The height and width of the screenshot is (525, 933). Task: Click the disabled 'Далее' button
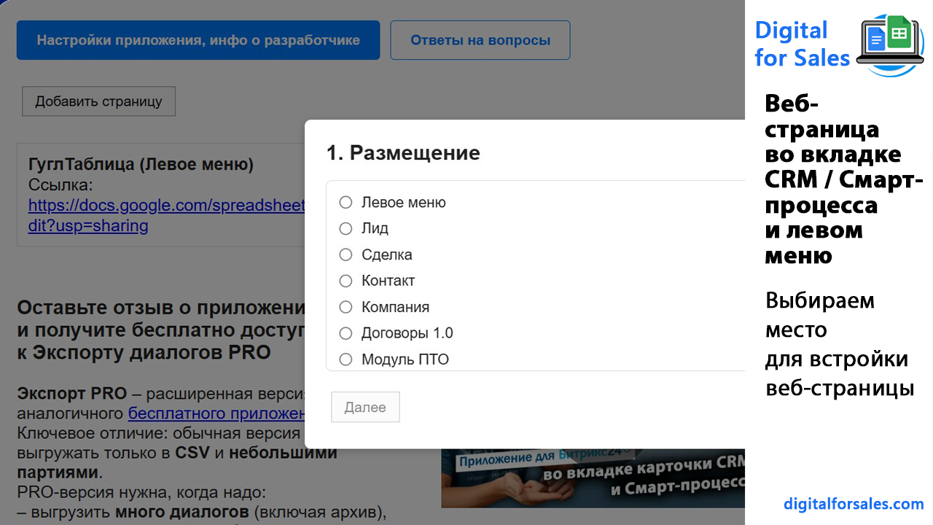(x=365, y=408)
